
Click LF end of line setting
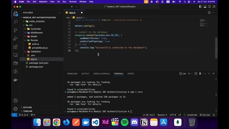click(x=180, y=115)
